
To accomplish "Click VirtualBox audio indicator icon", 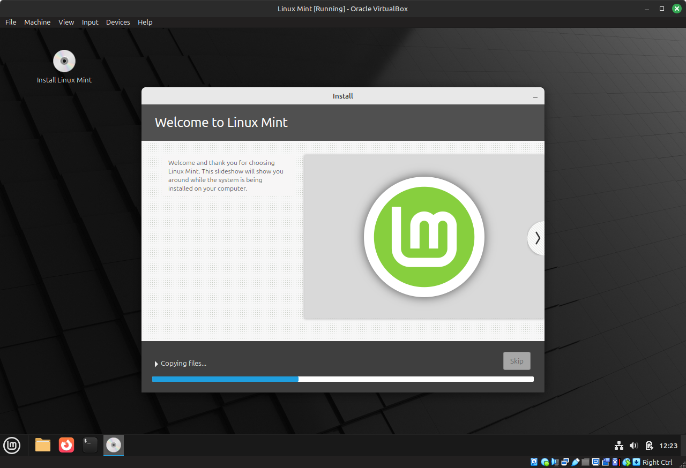I will click(555, 462).
